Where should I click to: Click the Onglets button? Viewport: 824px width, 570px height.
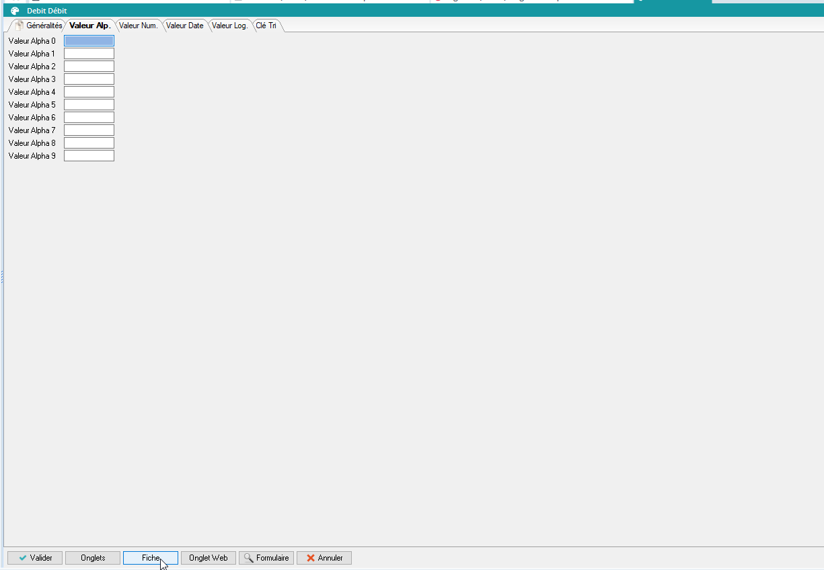click(x=93, y=558)
